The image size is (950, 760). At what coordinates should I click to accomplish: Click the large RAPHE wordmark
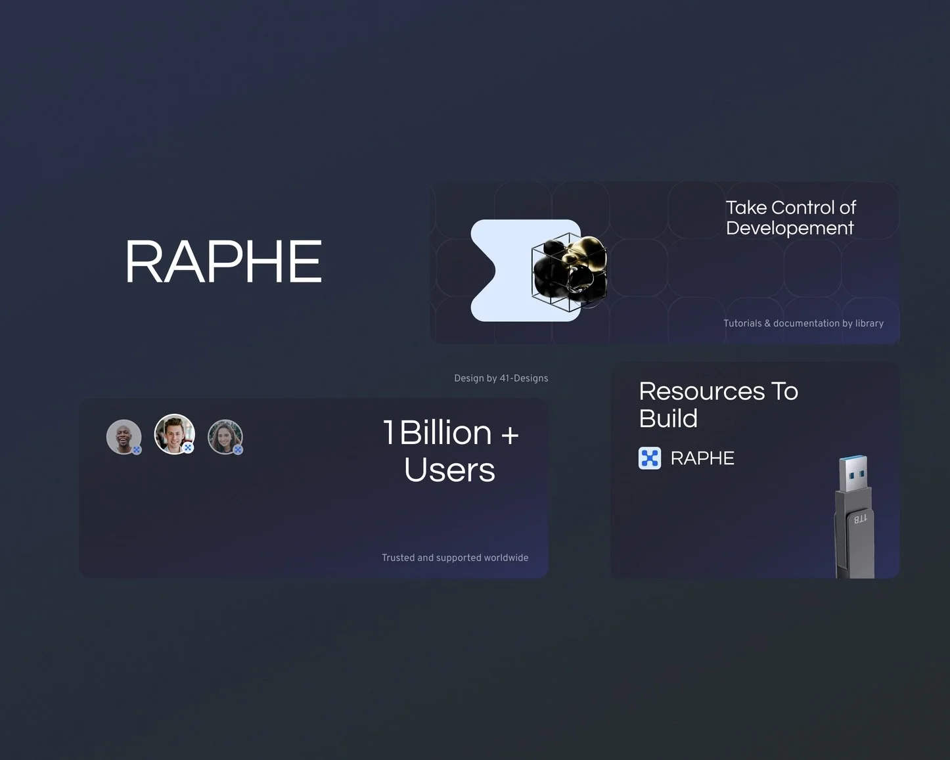(223, 261)
